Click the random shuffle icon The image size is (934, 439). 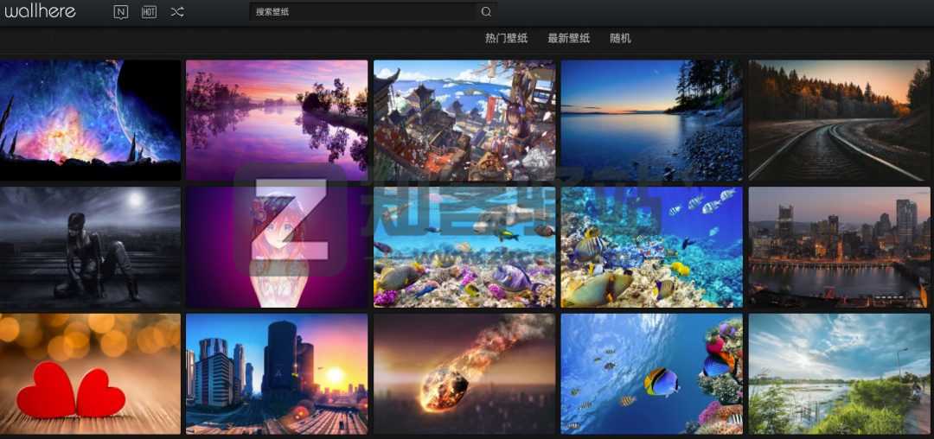[x=176, y=12]
